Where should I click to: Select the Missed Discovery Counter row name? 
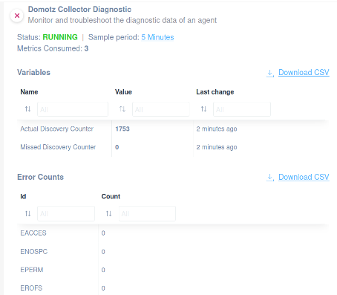[58, 147]
